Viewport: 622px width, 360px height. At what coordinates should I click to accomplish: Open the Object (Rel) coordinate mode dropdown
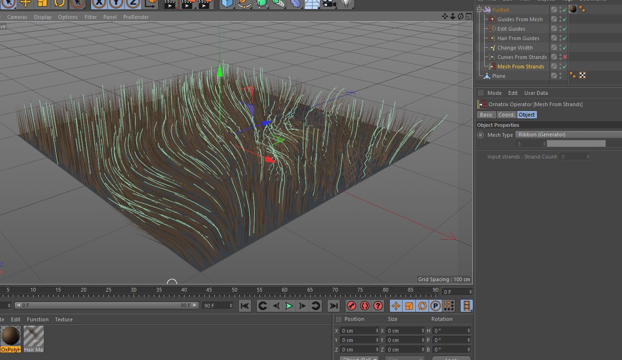click(359, 358)
